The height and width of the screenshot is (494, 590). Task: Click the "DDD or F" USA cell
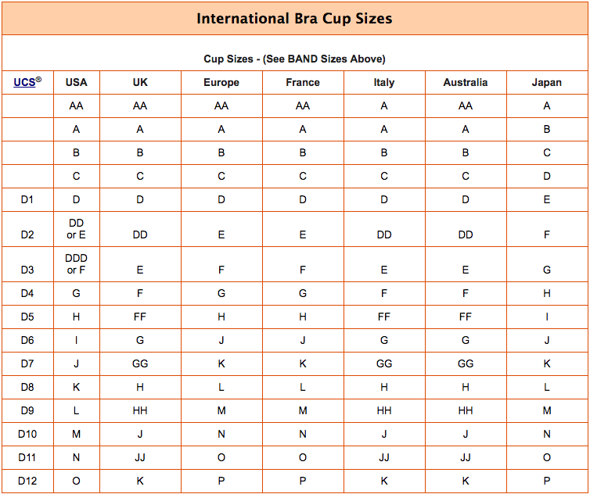77,264
